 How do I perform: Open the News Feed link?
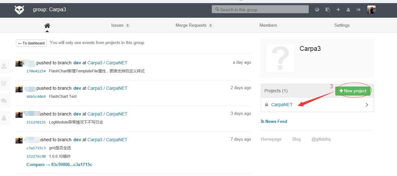pos(274,121)
